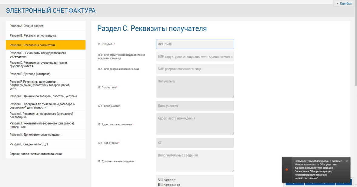Click the Код страны KZ field
The image size is (357, 187).
[195, 143]
